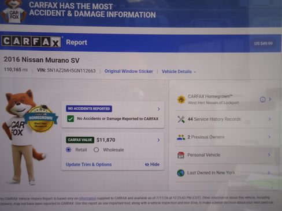
Task: Click the Personal Vehicle text
Action: click(204, 155)
